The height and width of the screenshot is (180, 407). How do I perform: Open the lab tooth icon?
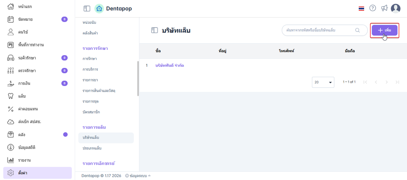[x=11, y=96]
